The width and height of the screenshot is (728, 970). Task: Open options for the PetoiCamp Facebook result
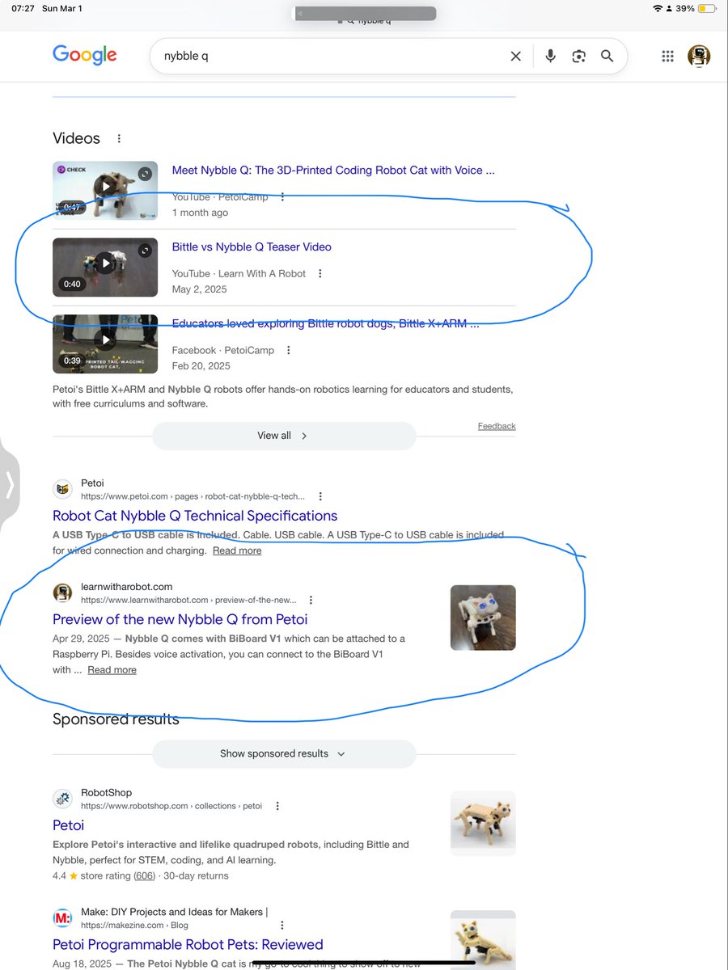[289, 350]
